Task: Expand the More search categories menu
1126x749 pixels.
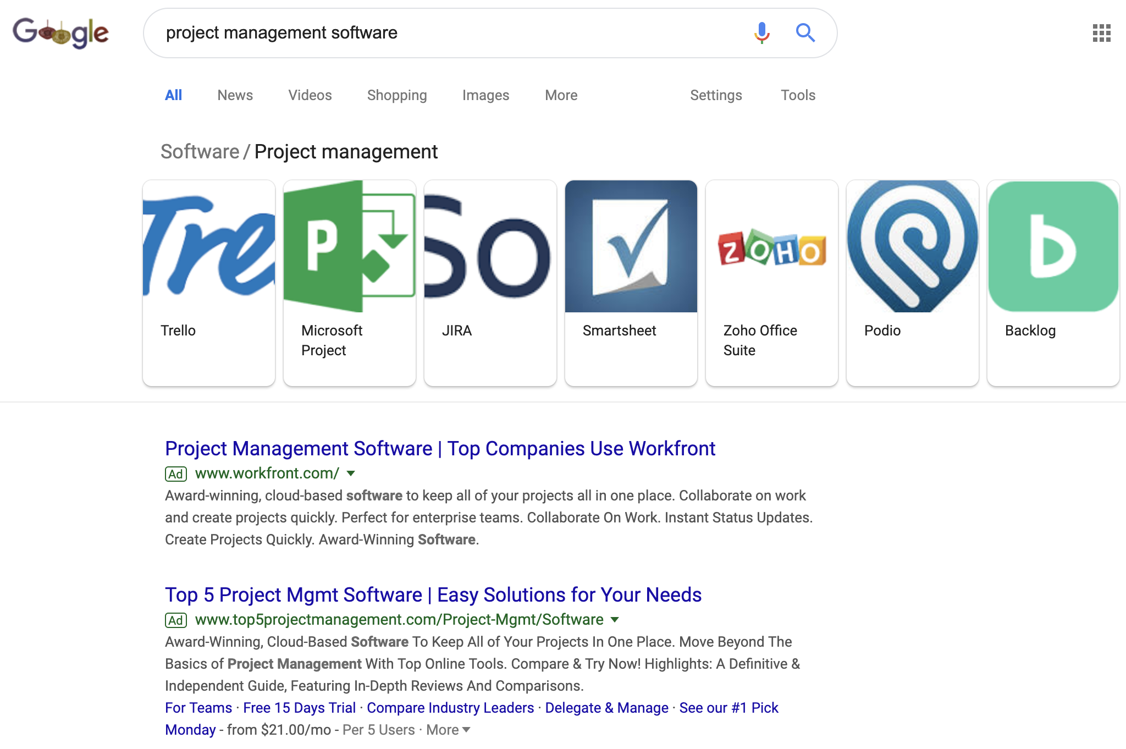Action: point(561,95)
